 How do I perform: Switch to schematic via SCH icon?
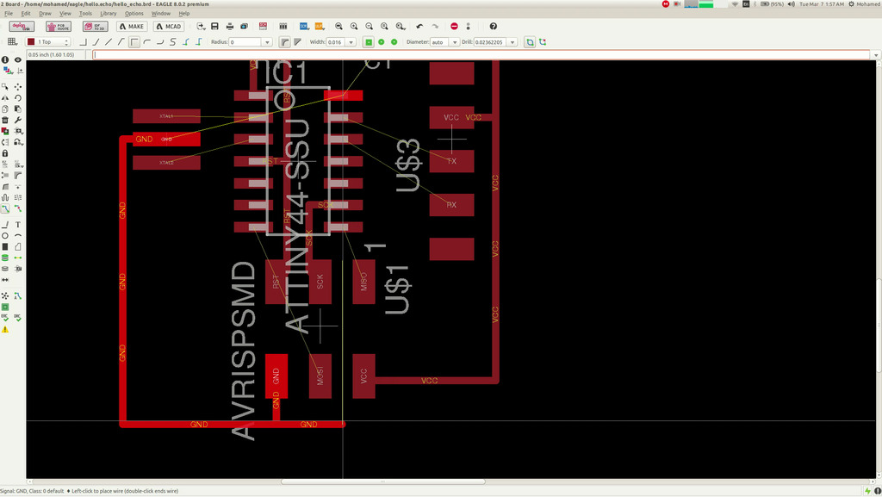click(x=263, y=27)
